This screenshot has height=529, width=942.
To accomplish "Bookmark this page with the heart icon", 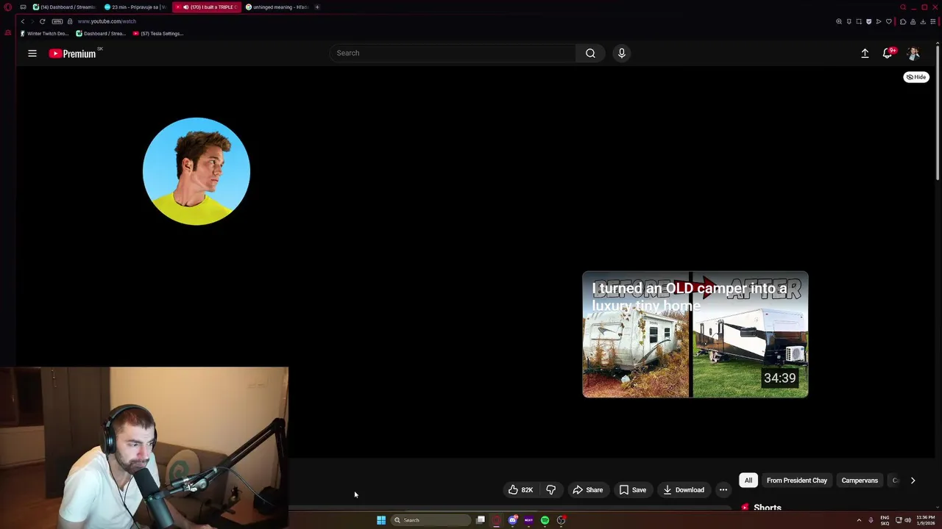I will point(889,21).
